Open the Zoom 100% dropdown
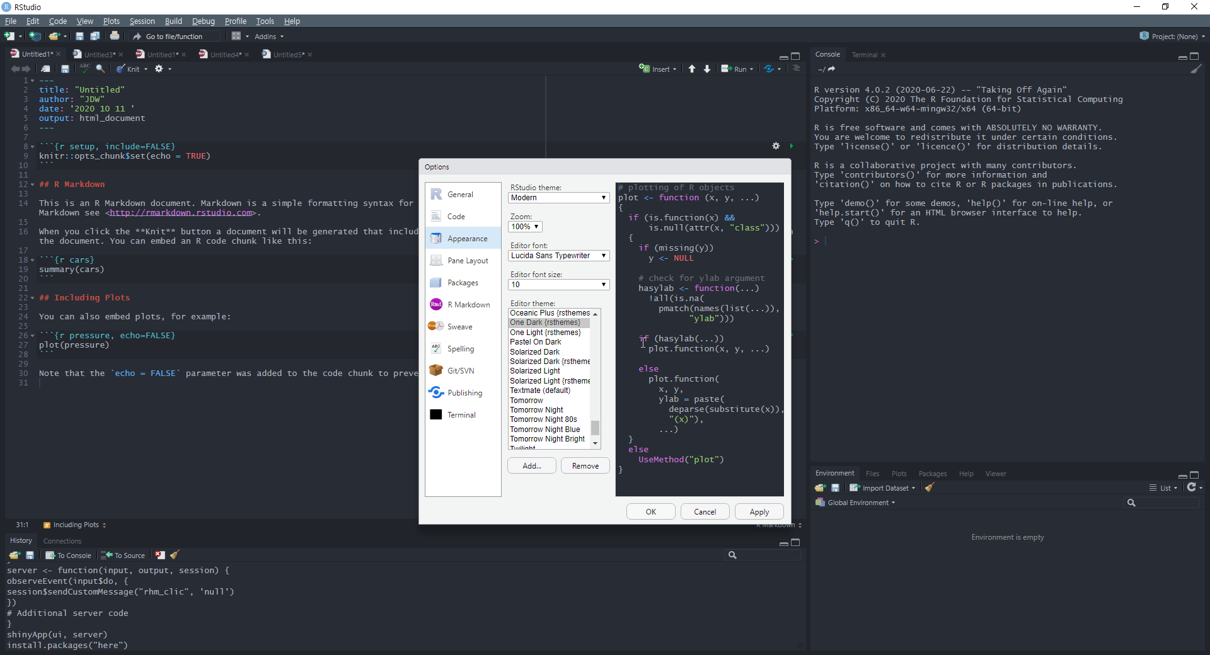 525,227
